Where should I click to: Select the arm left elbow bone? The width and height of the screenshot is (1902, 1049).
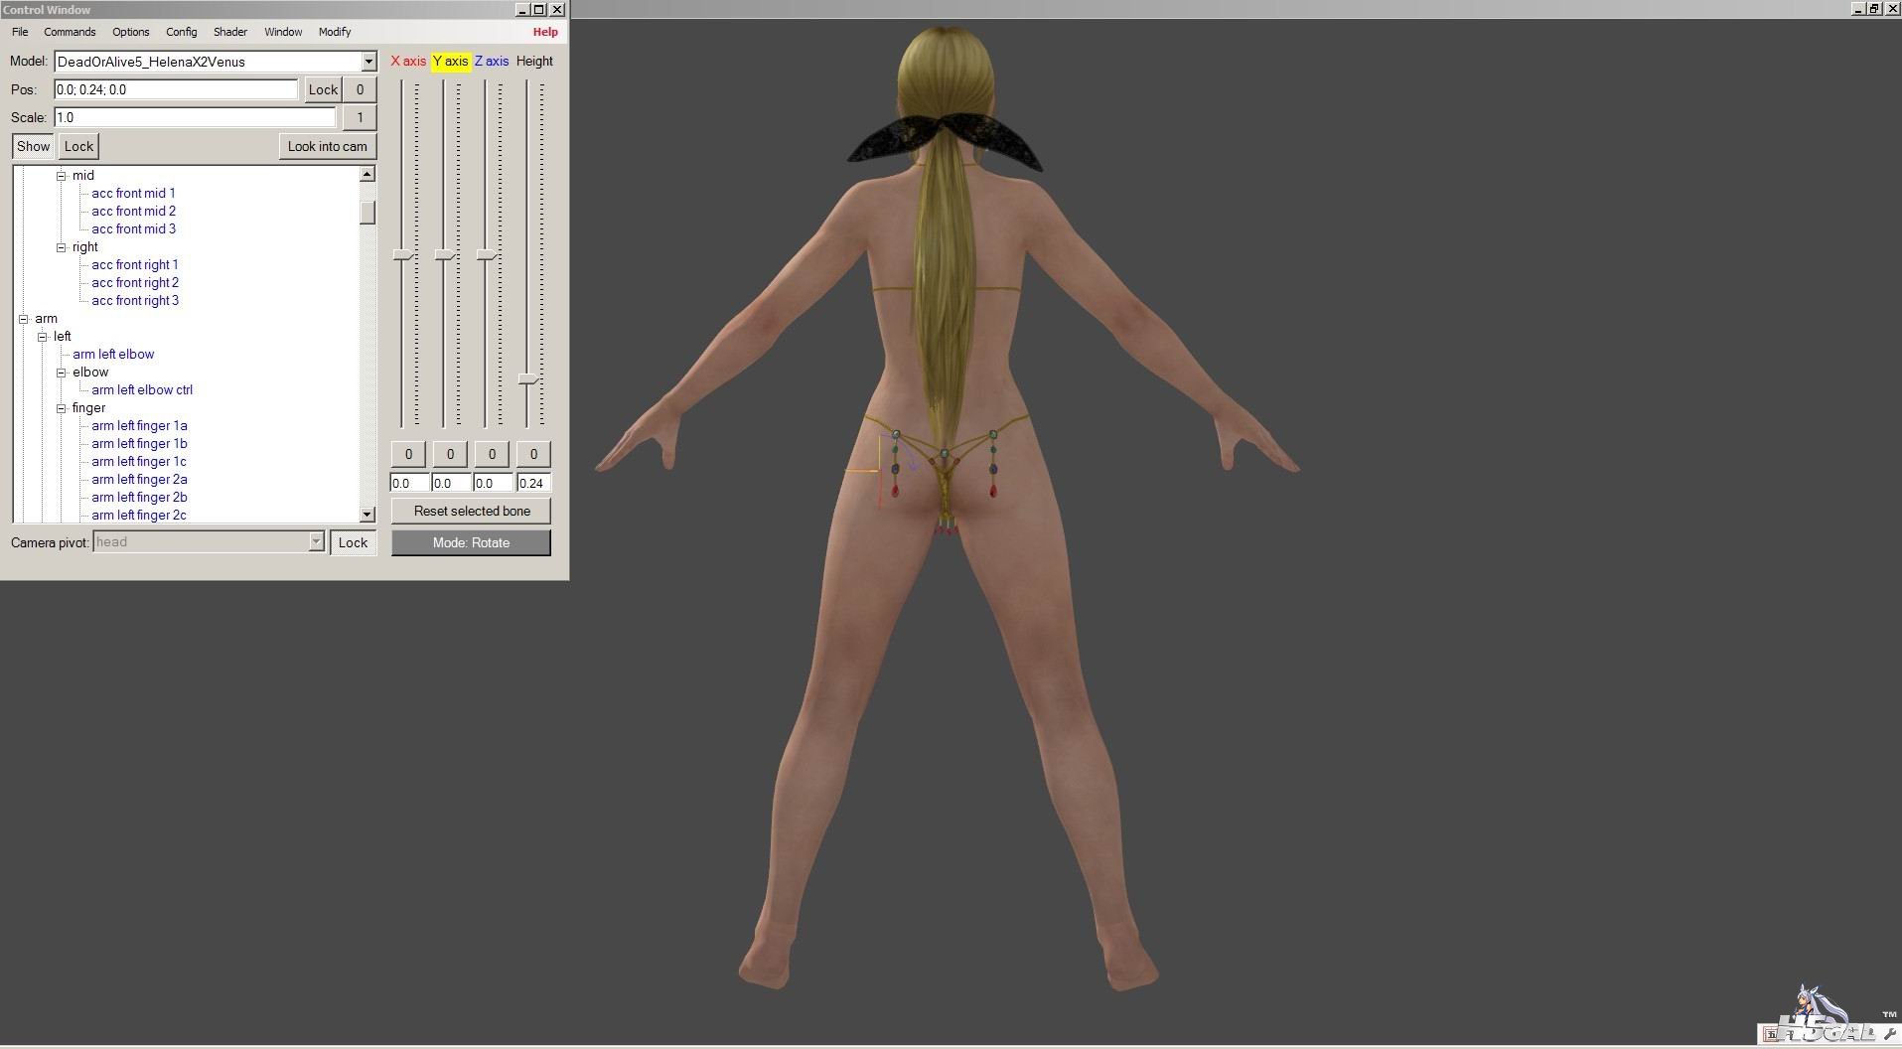click(x=113, y=355)
